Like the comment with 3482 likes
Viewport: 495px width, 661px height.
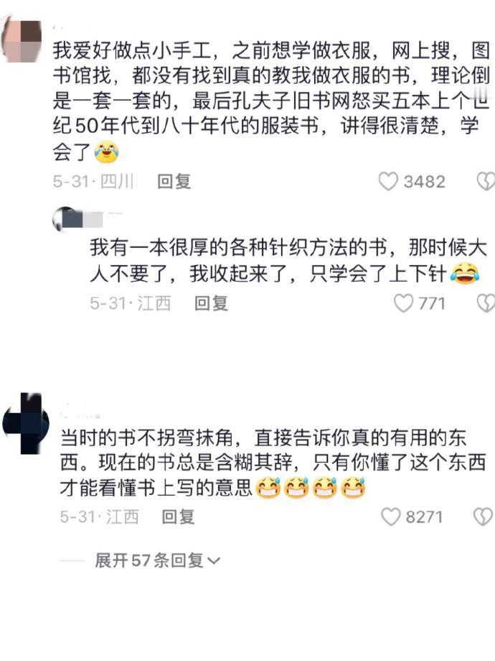coord(387,182)
